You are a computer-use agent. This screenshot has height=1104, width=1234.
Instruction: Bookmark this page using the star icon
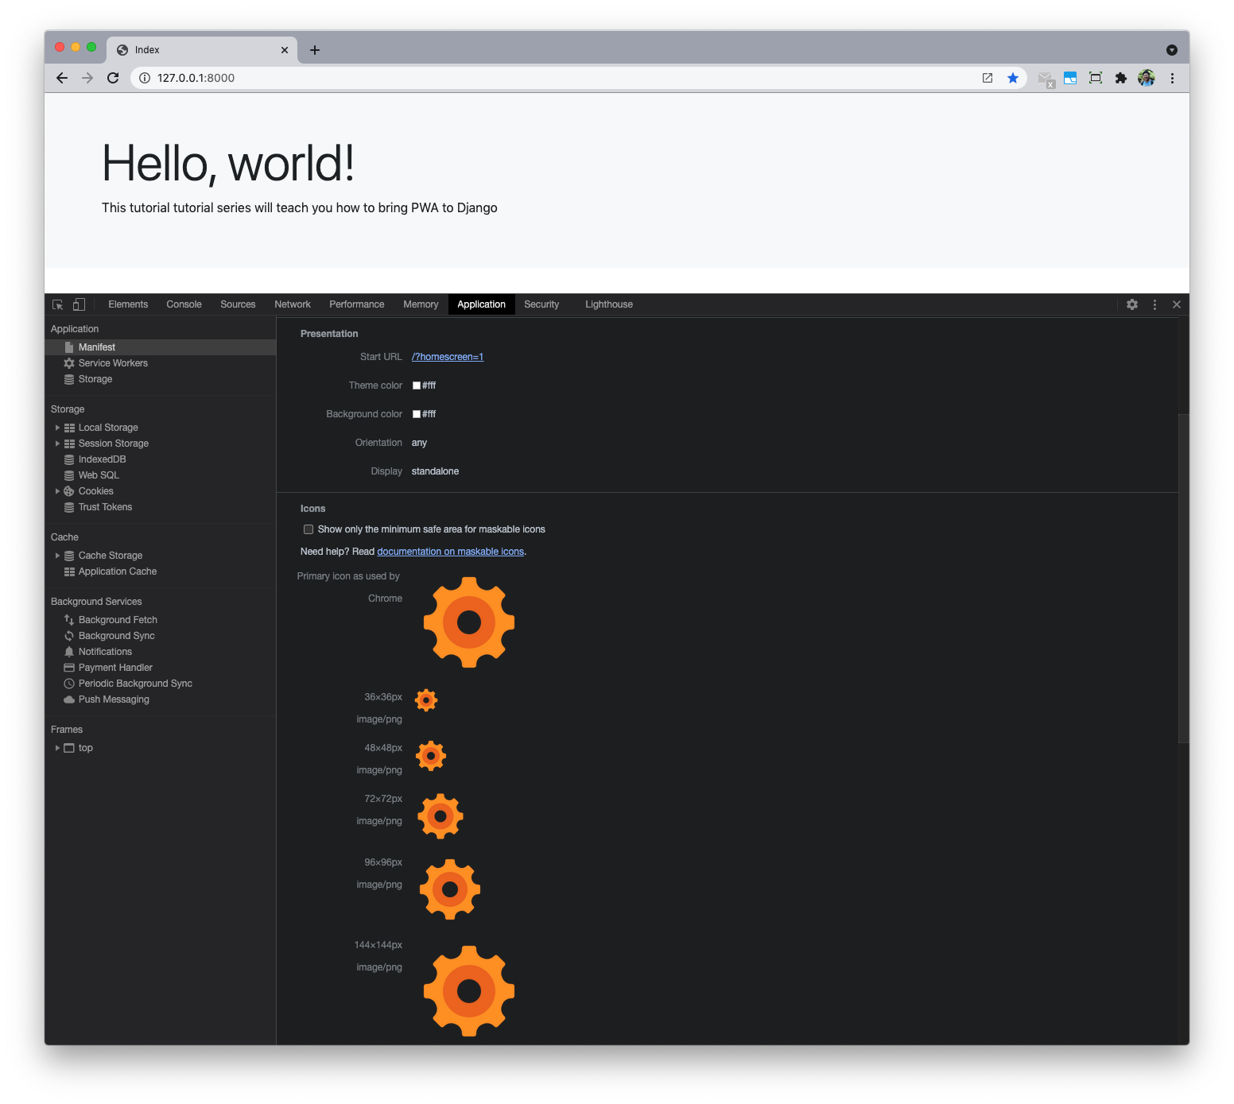click(1013, 78)
